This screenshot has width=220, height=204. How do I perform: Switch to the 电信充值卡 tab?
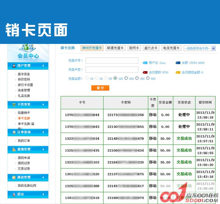pyautogui.click(x=171, y=48)
